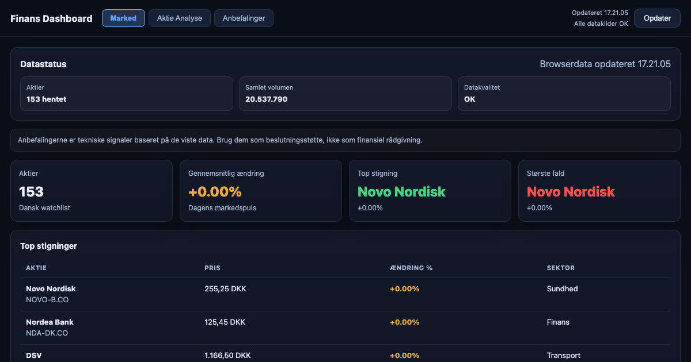Click the +0.00% change in Nordea Bank row
This screenshot has height=362, width=691.
coord(404,322)
